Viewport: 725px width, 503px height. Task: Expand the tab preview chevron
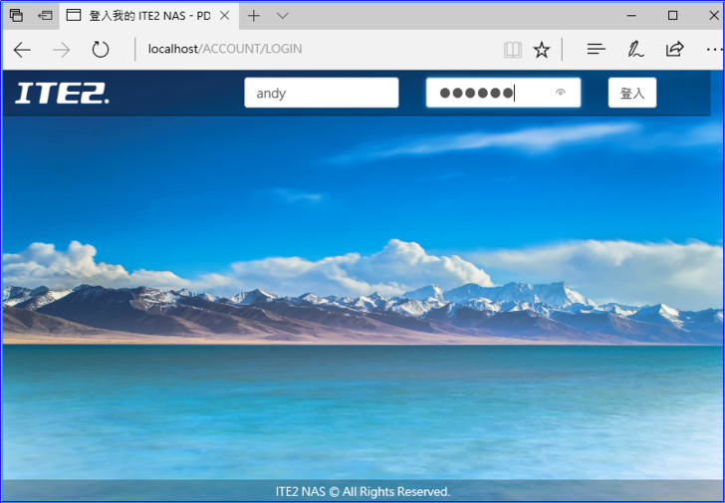(282, 16)
